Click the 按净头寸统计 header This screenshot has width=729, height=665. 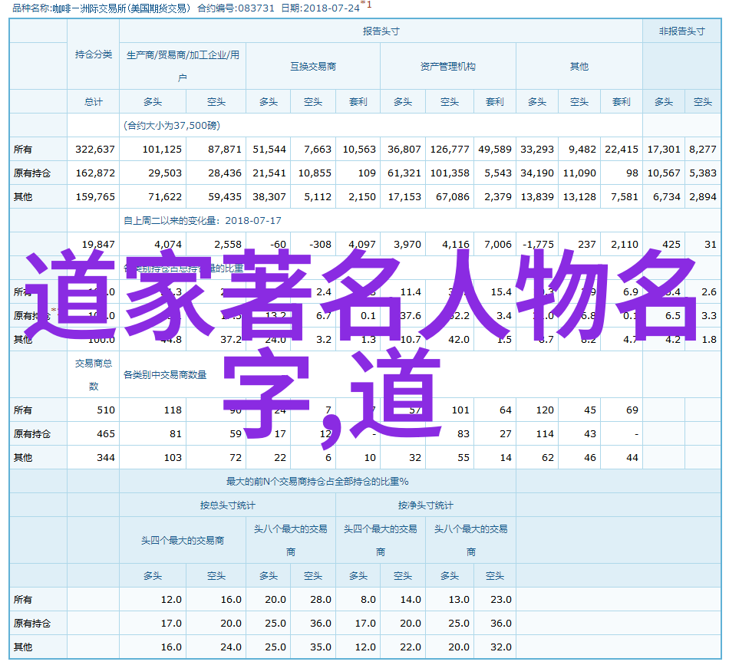pyautogui.click(x=425, y=505)
